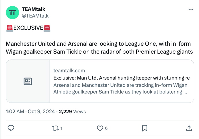This screenshot has width=199, height=139.
Task: Bookmark this TEAMtalk tweet
Action: click(145, 128)
